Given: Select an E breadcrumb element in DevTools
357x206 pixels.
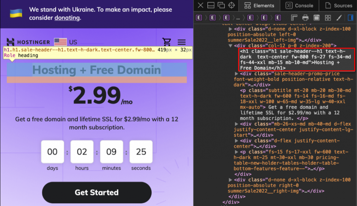Looking at the screenshot, I should point(199,17).
